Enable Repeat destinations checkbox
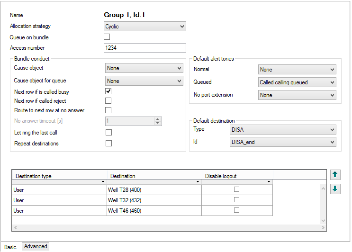352x252 pixels. (x=108, y=143)
